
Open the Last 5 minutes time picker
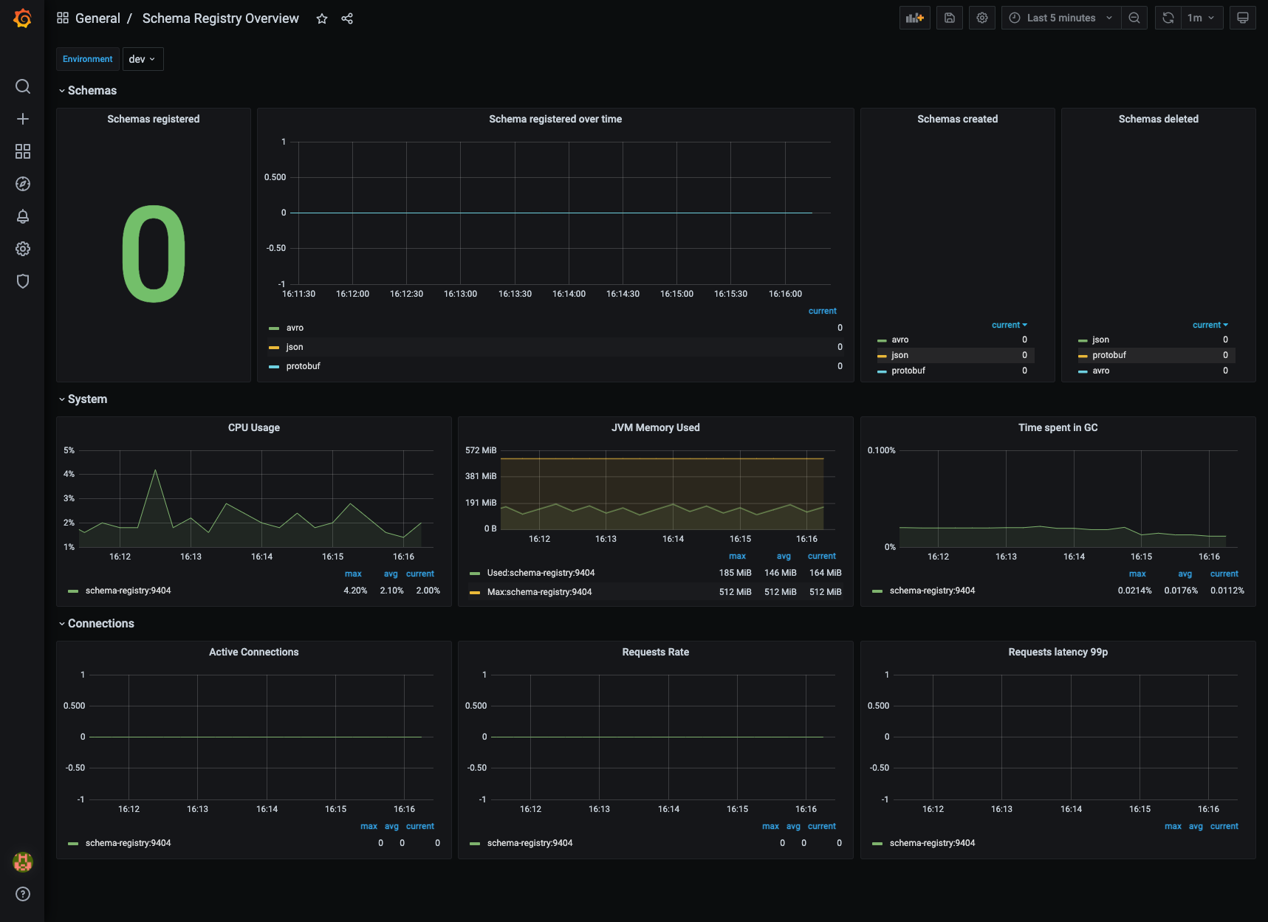pos(1061,18)
